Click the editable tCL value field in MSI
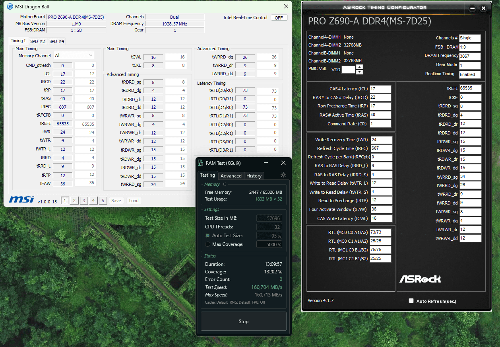The image size is (500, 347). point(85,74)
